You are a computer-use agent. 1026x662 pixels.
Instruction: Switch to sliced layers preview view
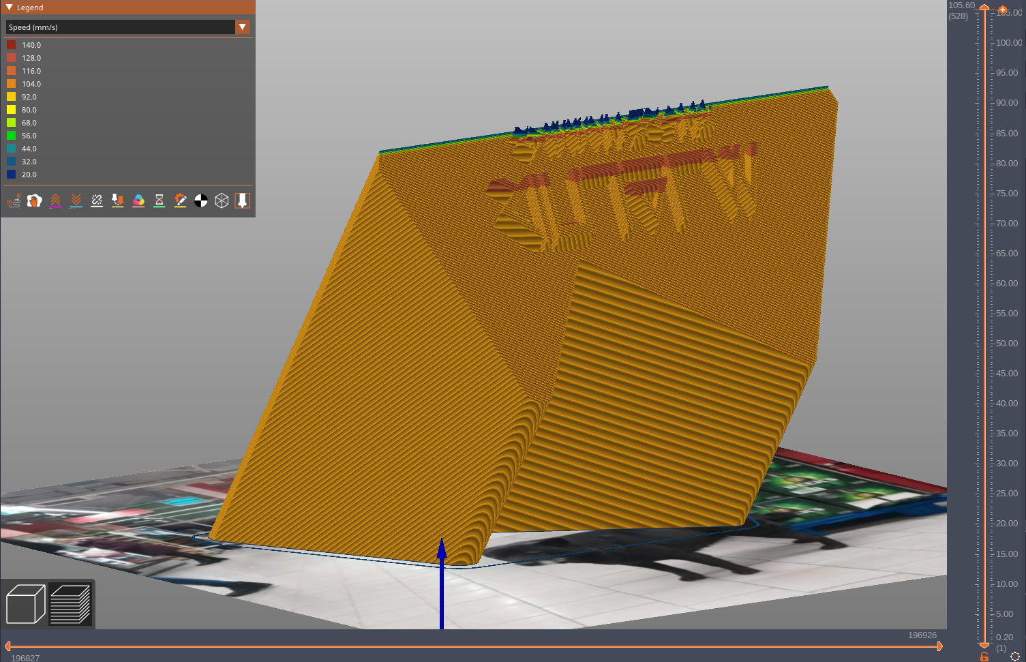[70, 604]
